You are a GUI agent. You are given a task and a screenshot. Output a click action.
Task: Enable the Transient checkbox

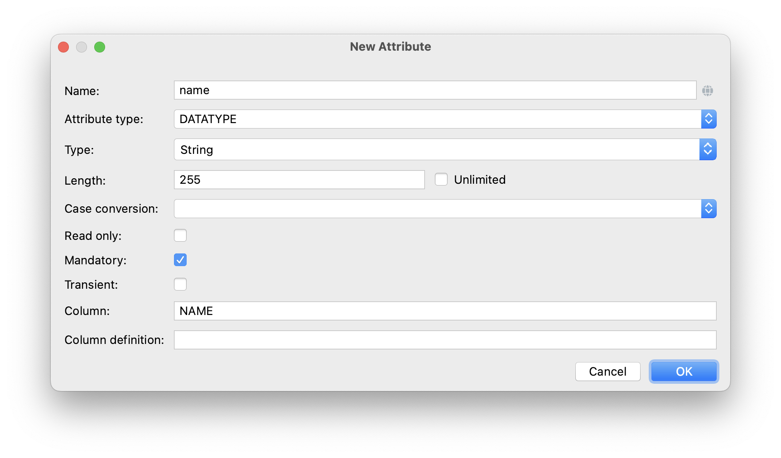pyautogui.click(x=180, y=285)
